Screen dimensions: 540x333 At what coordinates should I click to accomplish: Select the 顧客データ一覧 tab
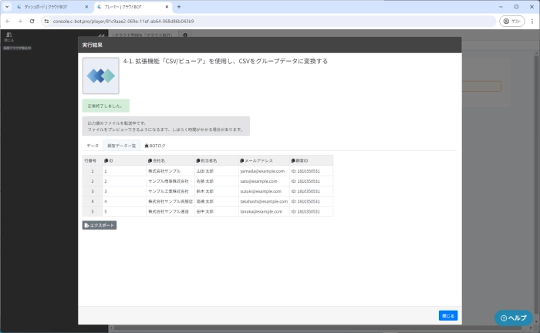pyautogui.click(x=121, y=145)
